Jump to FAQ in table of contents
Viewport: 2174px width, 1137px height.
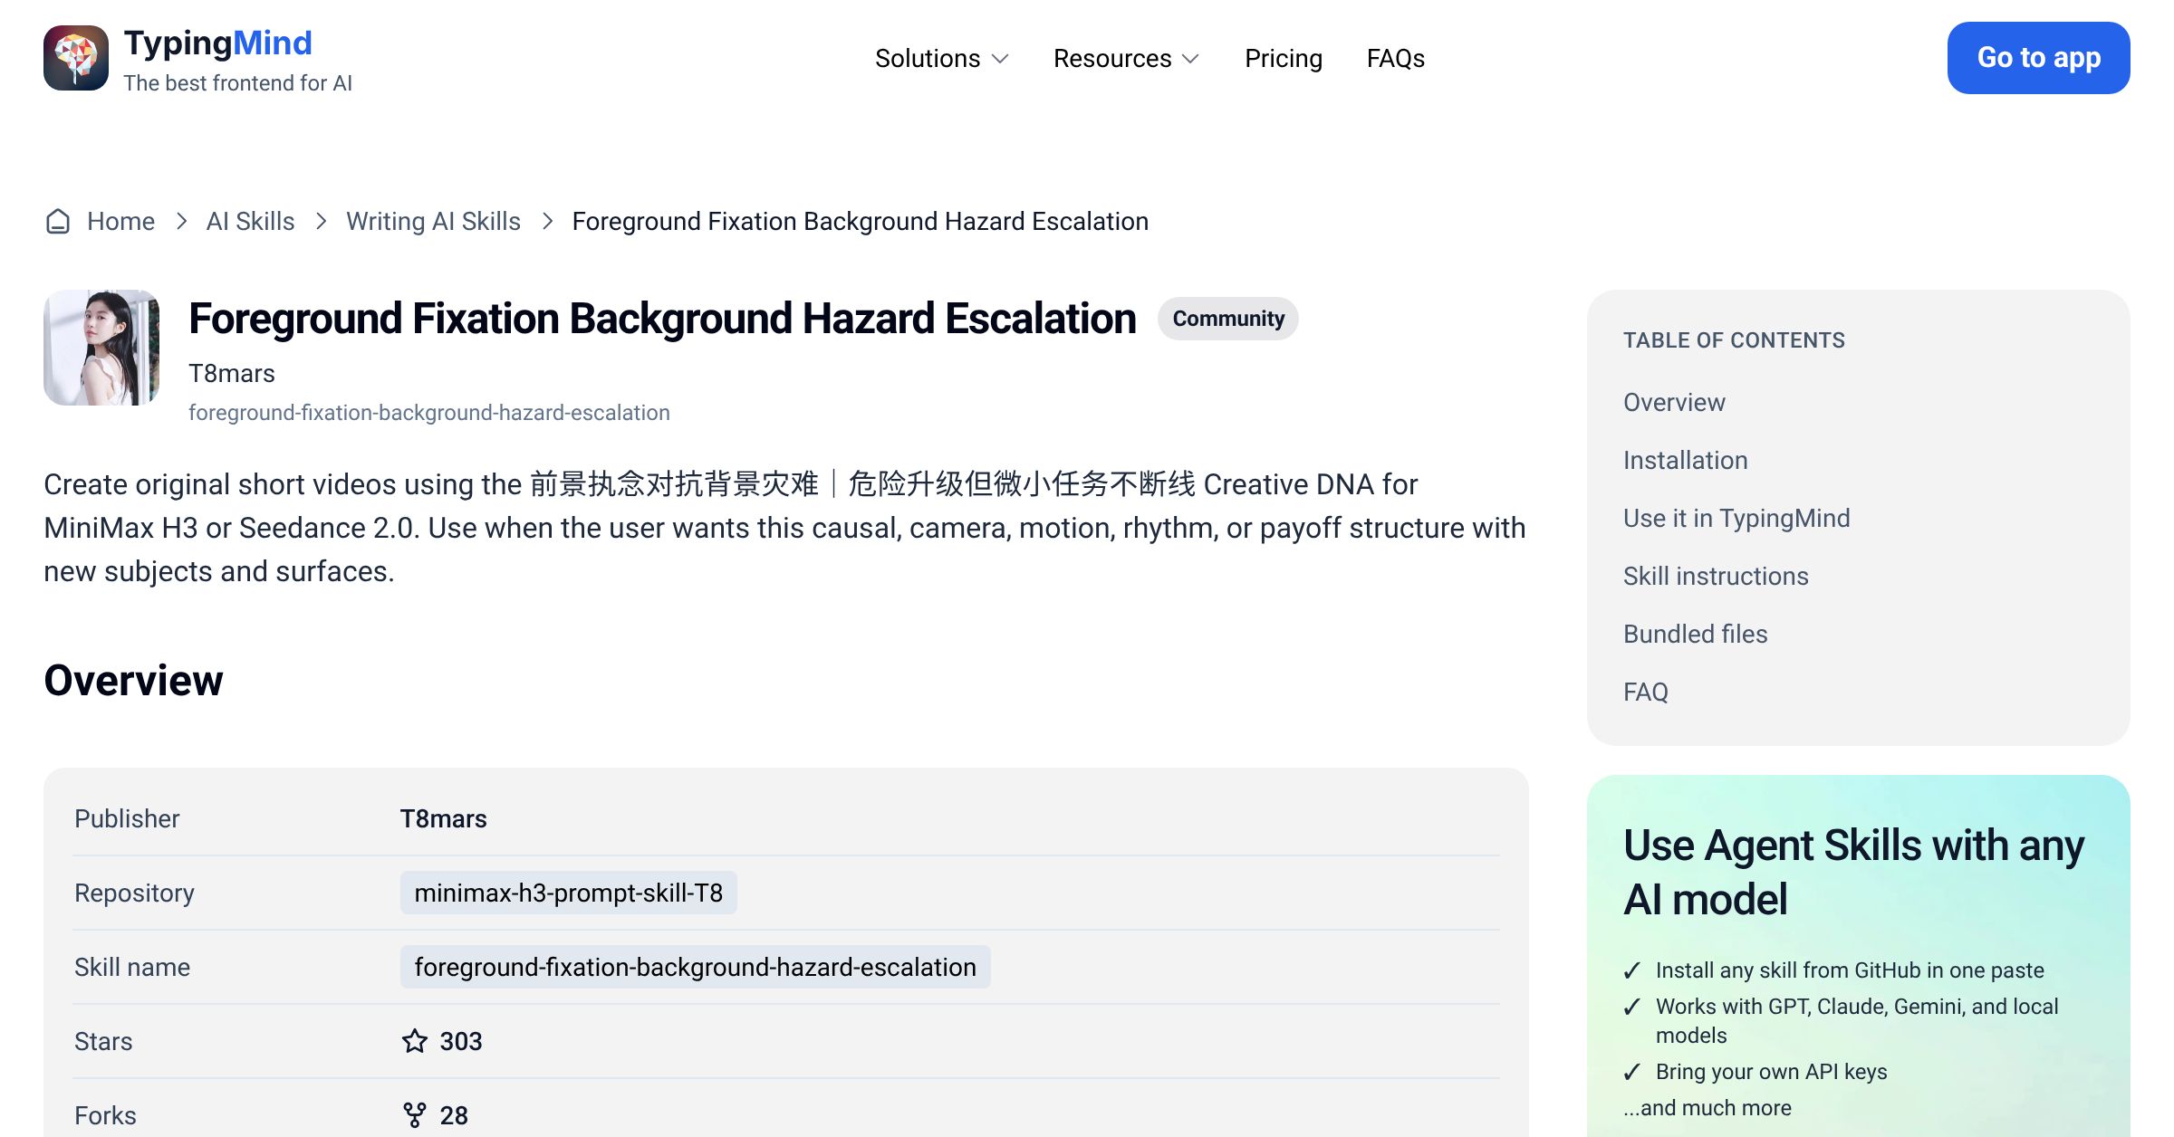1646,692
